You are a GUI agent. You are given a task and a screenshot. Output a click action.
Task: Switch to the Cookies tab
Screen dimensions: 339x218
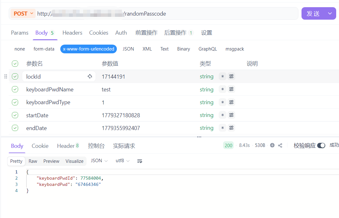click(x=99, y=33)
